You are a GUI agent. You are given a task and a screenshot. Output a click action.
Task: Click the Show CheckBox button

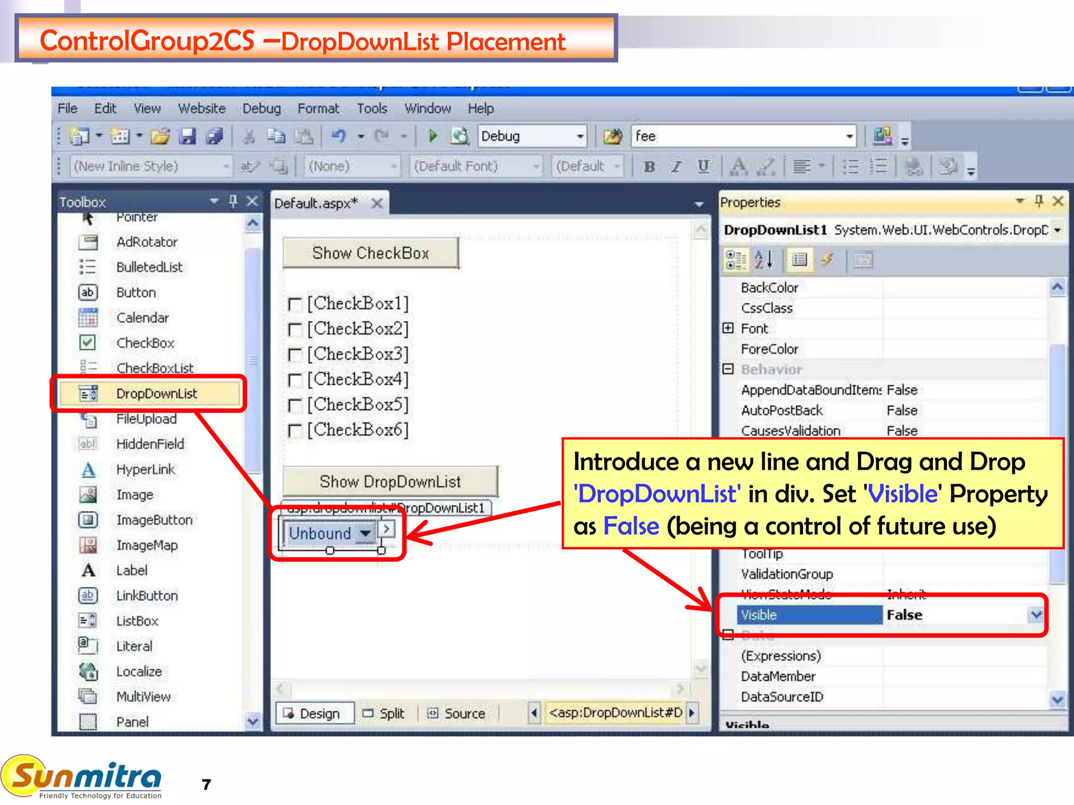(x=371, y=253)
